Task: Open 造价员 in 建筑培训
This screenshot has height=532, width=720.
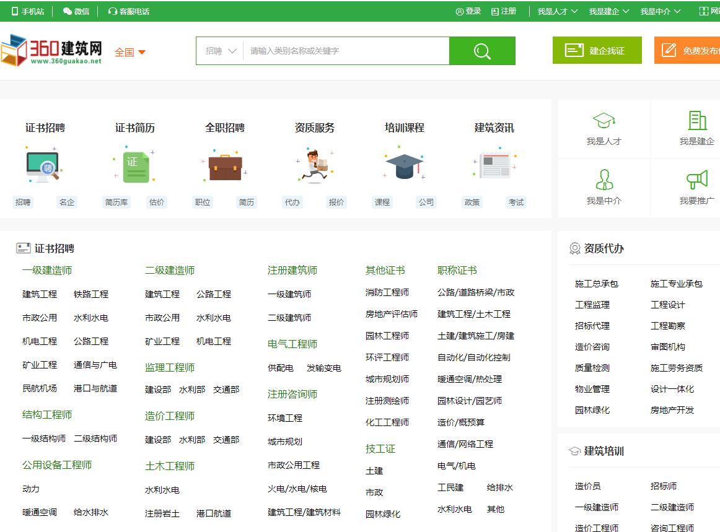Action: [588, 486]
